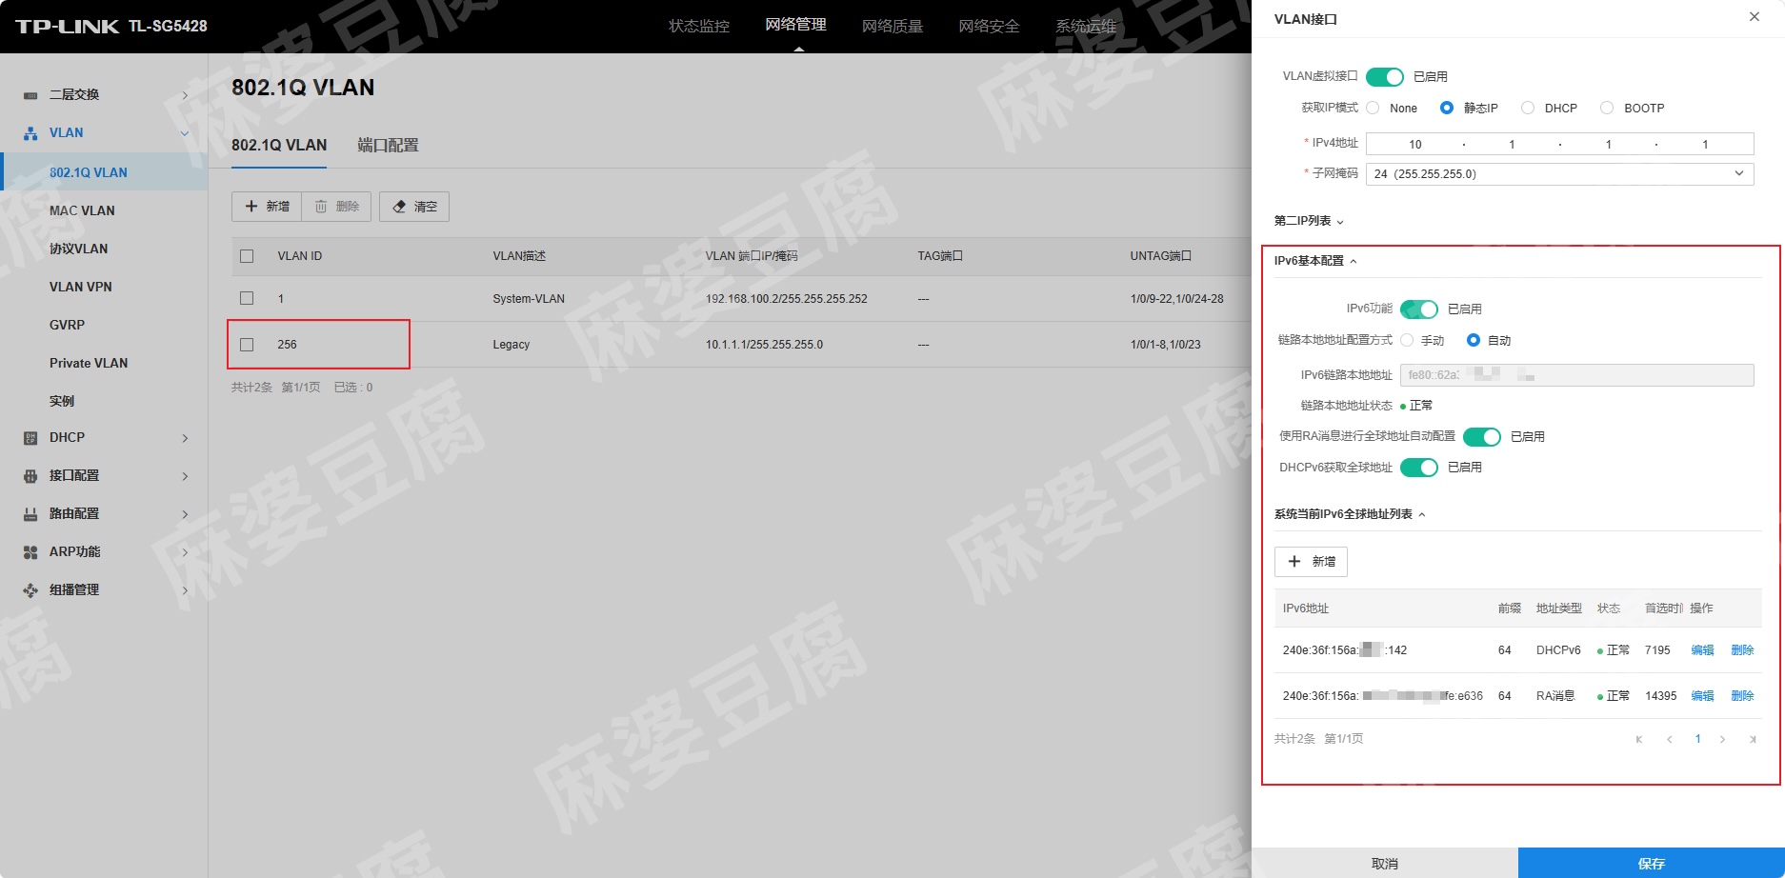Screen dimensions: 1785x878
Task: Open 网络质量 top menu
Action: click(892, 27)
